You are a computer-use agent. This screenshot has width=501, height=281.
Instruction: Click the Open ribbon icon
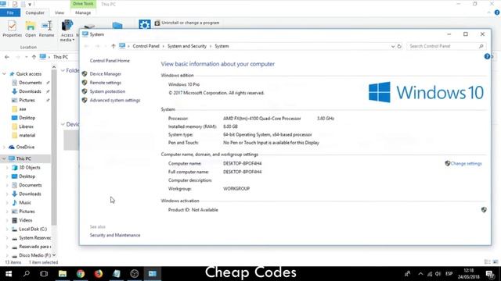[x=31, y=29]
